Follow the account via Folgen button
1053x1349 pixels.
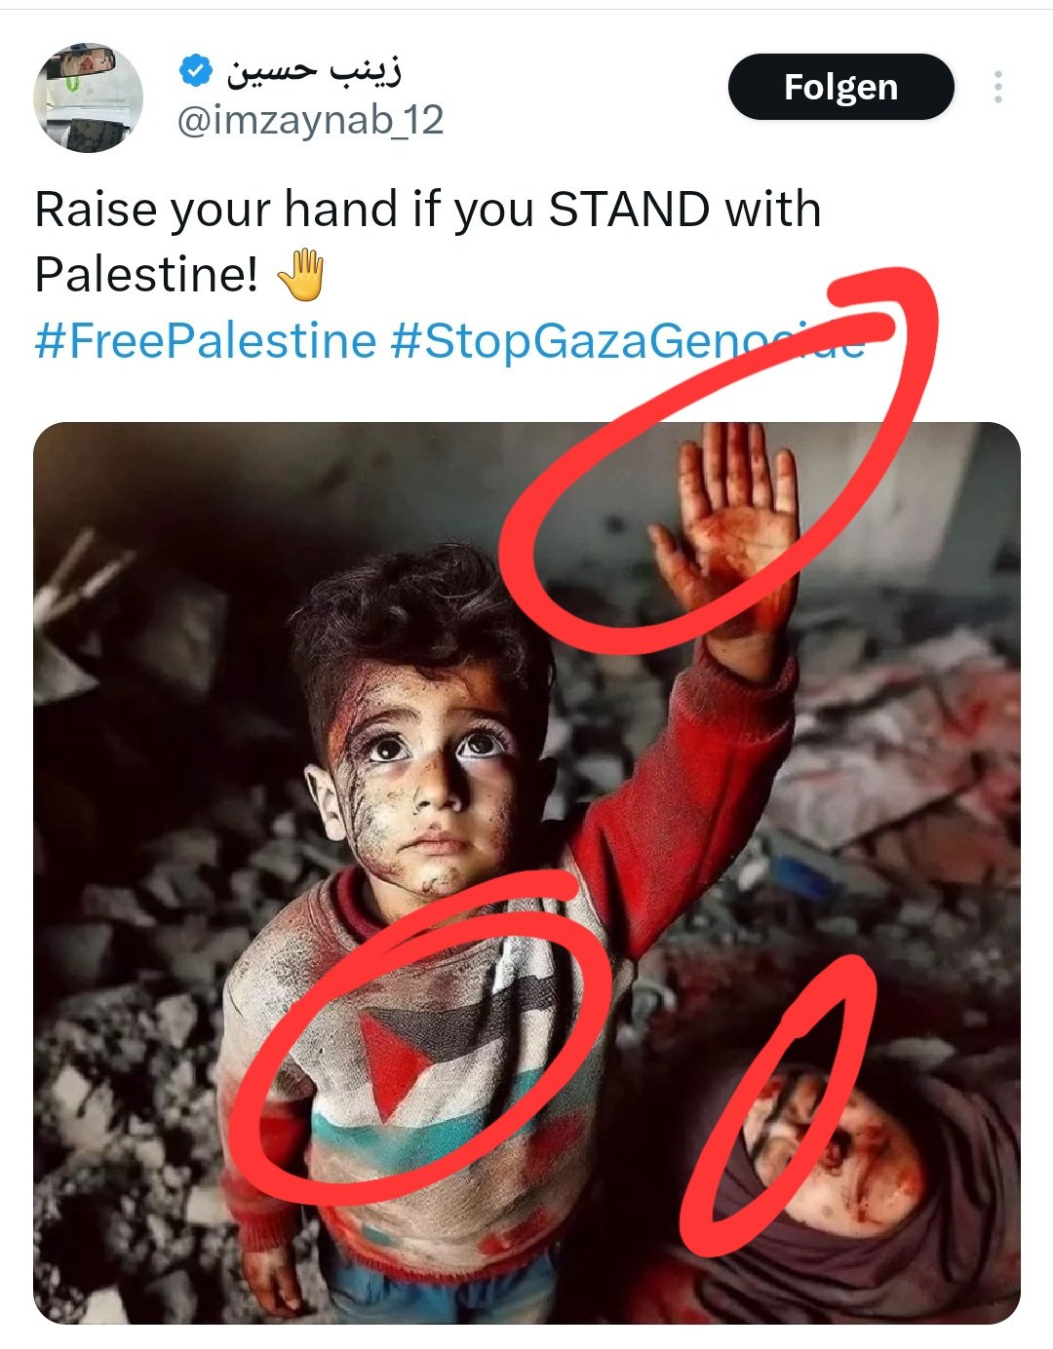(x=840, y=87)
